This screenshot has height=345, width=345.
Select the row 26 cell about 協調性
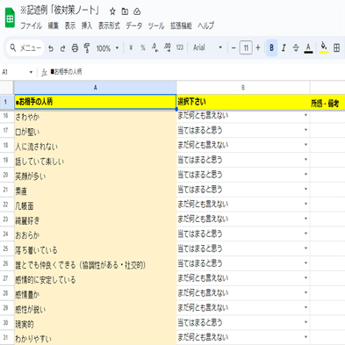95,264
